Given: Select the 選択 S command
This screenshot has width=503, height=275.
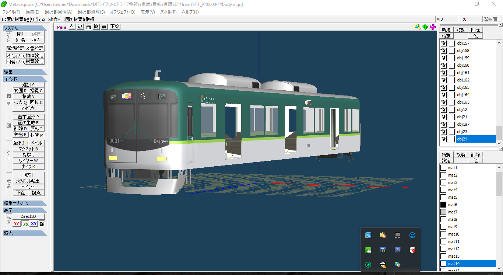Looking at the screenshot, I should 28,85.
